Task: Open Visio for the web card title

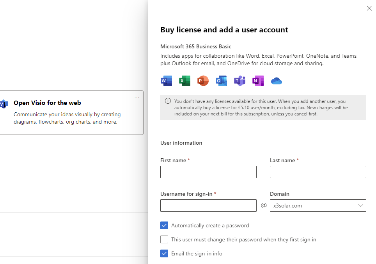Action: click(47, 103)
